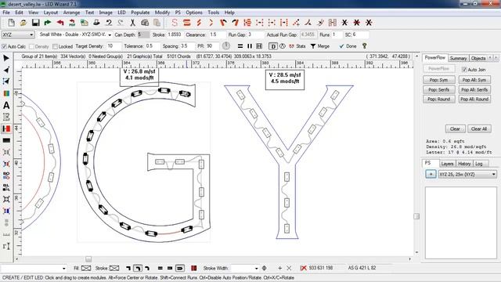Click the Pop All: Serifs button

point(474,90)
